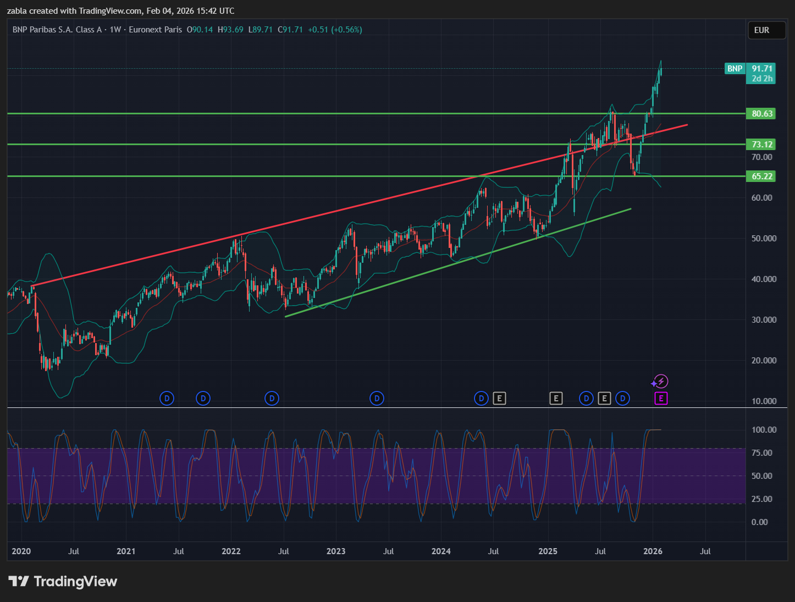Click the dividend marker from late 2021
This screenshot has width=795, height=602.
pos(203,398)
